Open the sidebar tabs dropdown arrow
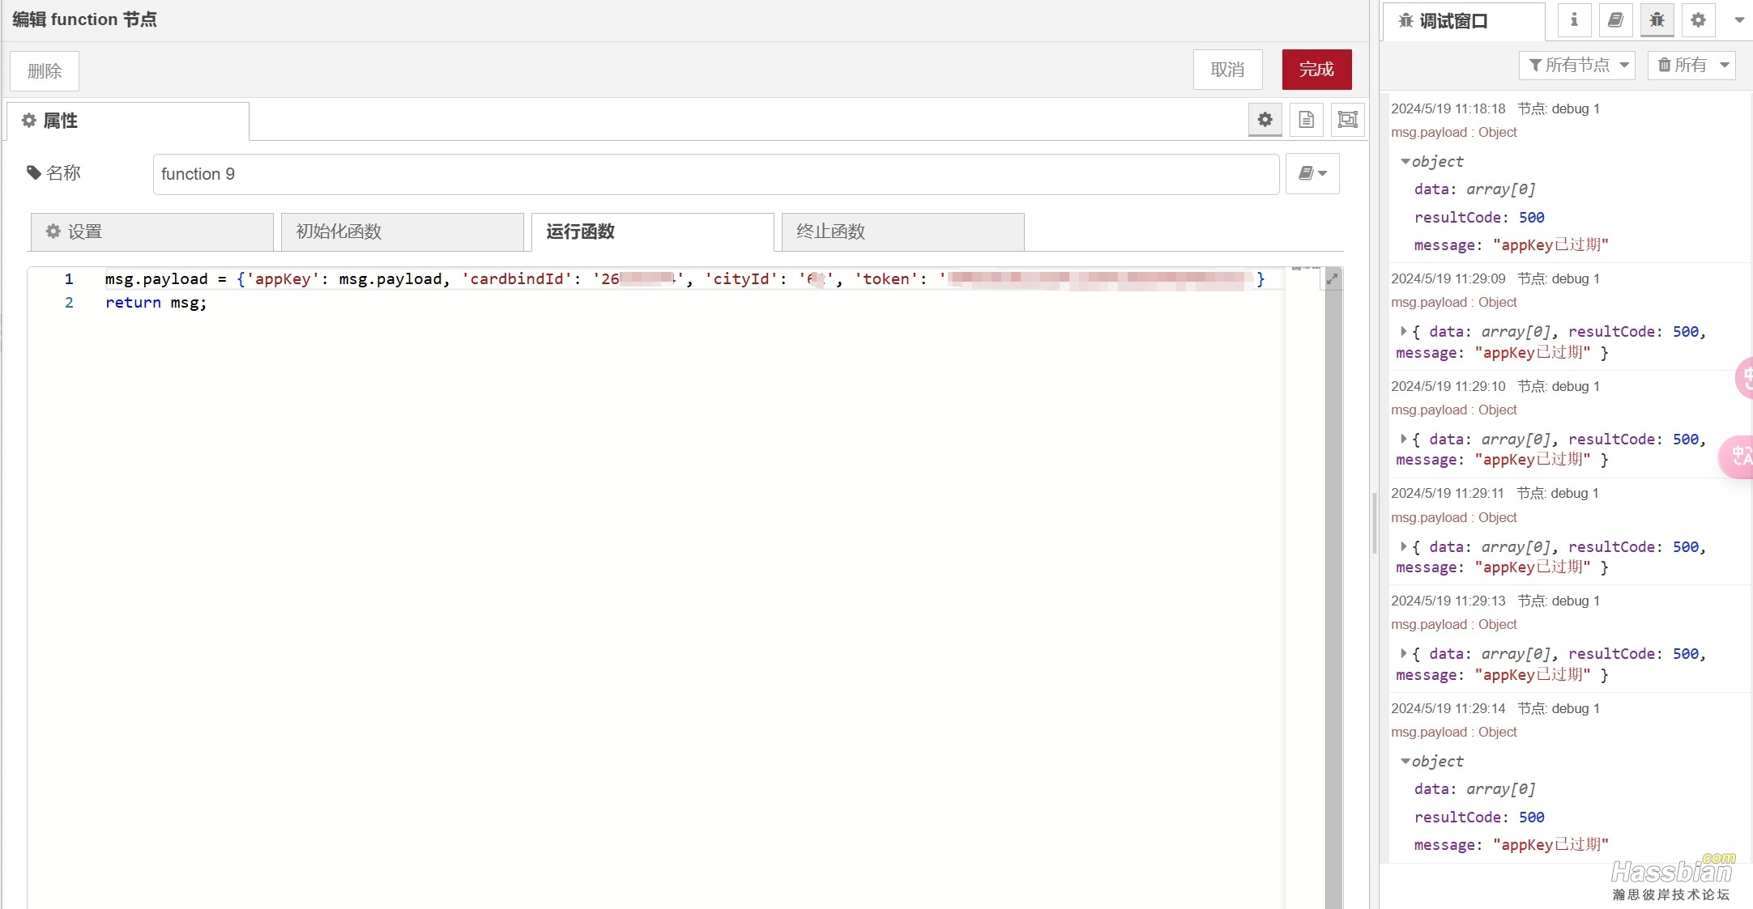The width and height of the screenshot is (1753, 909). pos(1738,20)
